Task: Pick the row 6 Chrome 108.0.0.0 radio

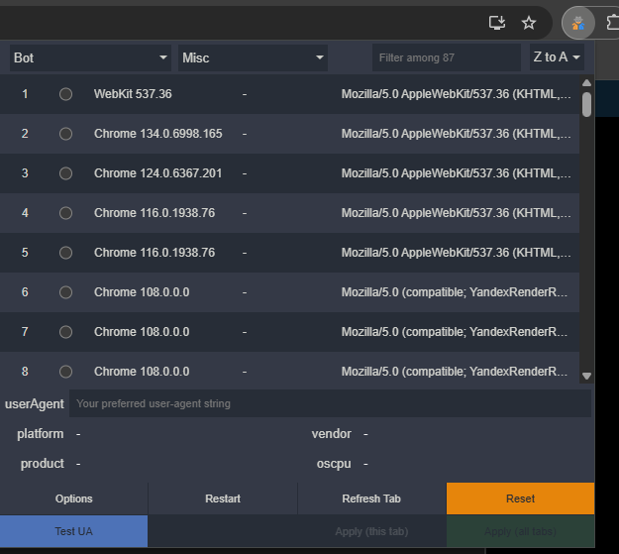Action: [65, 292]
